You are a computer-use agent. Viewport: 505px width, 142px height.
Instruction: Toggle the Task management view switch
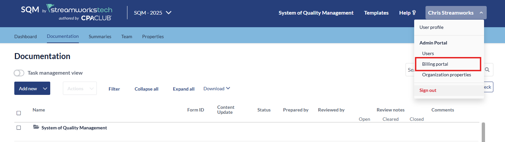pyautogui.click(x=19, y=73)
